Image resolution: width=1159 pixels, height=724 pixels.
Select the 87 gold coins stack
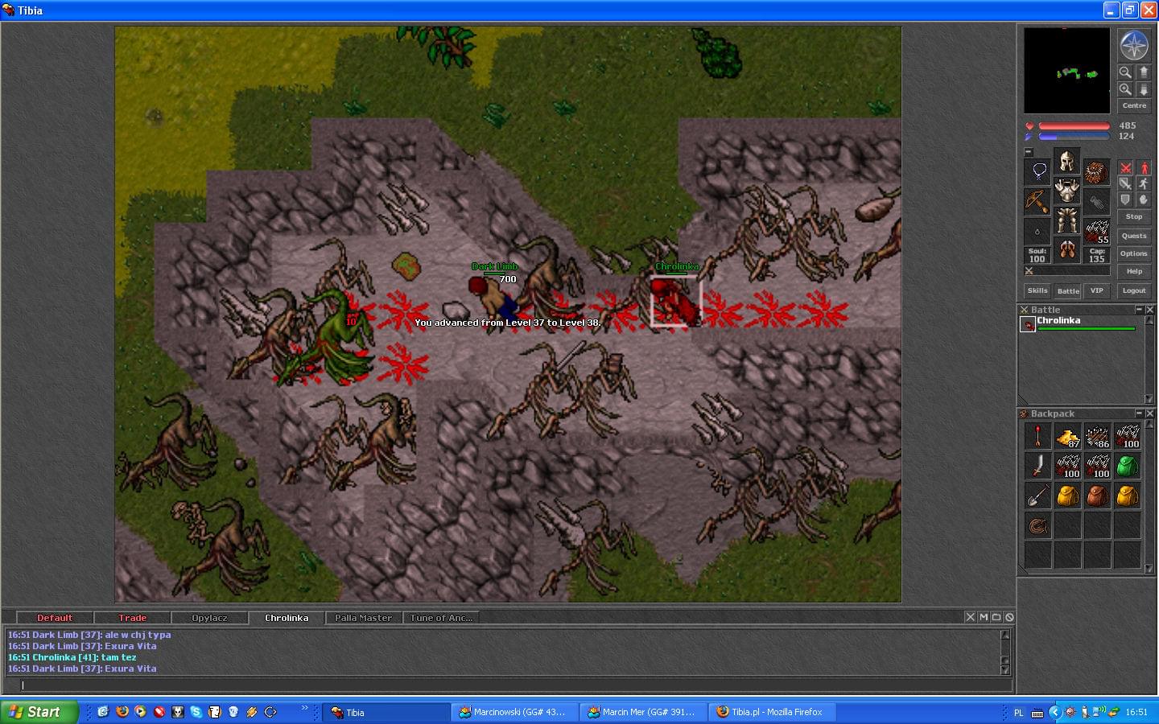point(1068,436)
